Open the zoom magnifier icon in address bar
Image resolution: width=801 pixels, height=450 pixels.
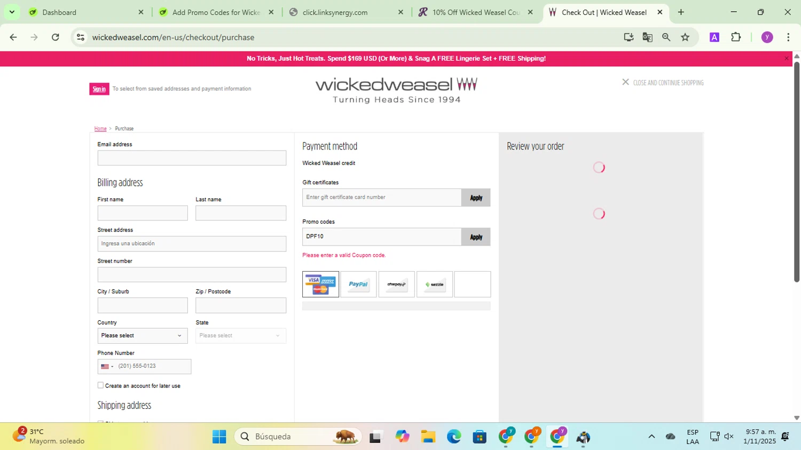point(666,37)
